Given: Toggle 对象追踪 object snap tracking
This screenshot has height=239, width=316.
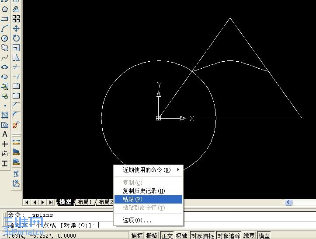Looking at the screenshot, I should pyautogui.click(x=229, y=235).
